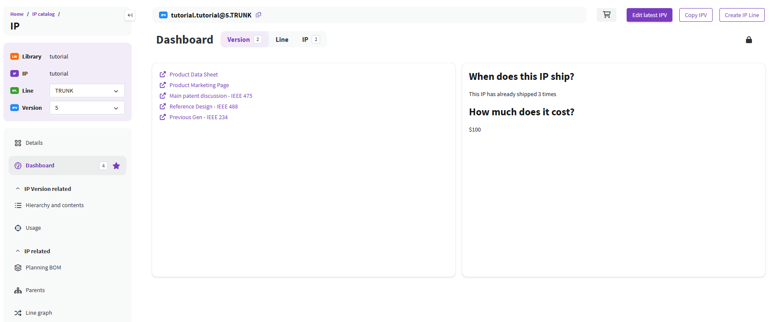
Task: Open Planning BOM in the sidebar
Action: tap(43, 268)
